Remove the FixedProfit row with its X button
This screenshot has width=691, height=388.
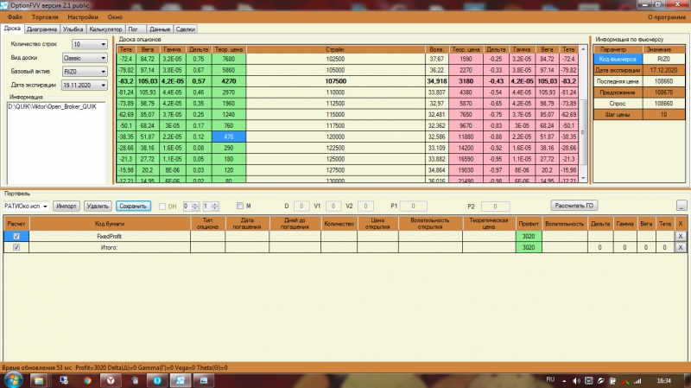point(681,236)
